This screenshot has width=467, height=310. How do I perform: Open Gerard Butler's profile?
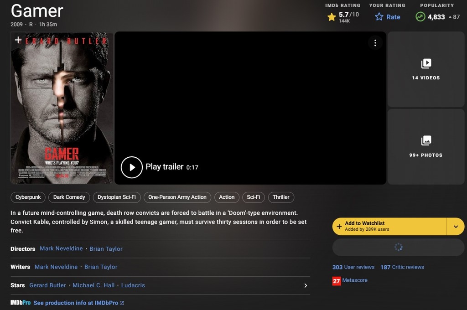tap(47, 285)
